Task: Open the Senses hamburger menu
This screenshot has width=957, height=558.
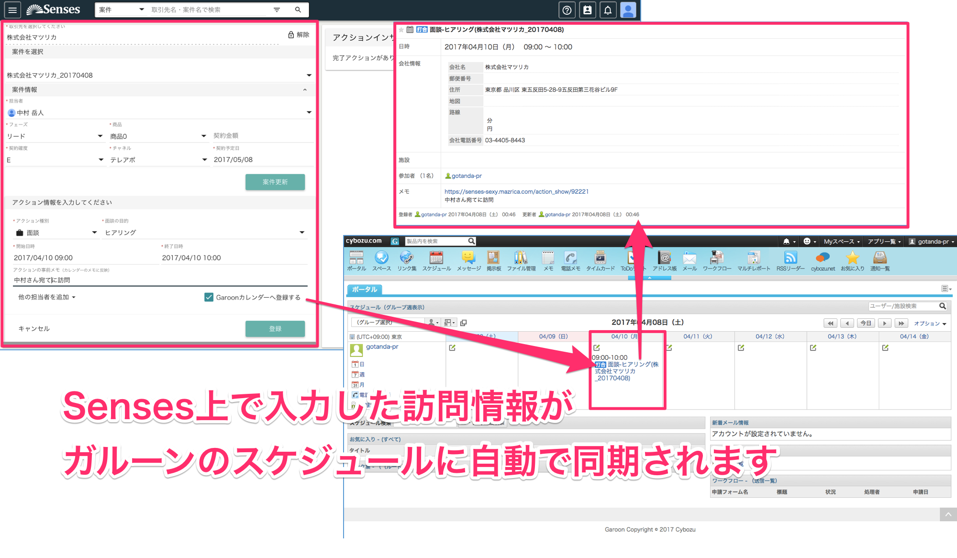Action: 12,10
